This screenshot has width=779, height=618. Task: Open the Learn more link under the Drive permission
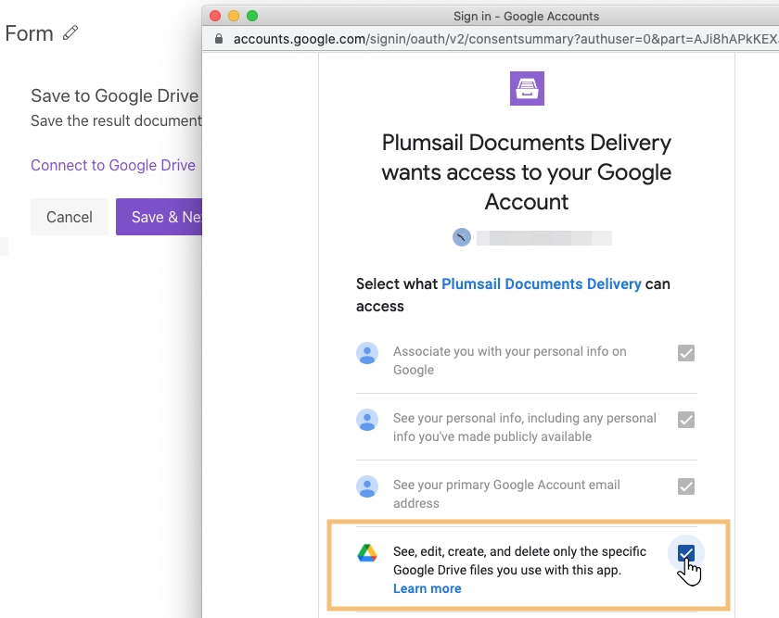[428, 588]
